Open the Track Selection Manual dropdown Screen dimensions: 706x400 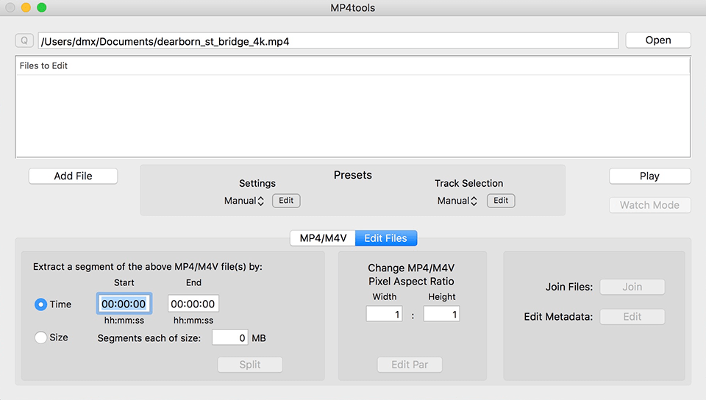tap(457, 201)
